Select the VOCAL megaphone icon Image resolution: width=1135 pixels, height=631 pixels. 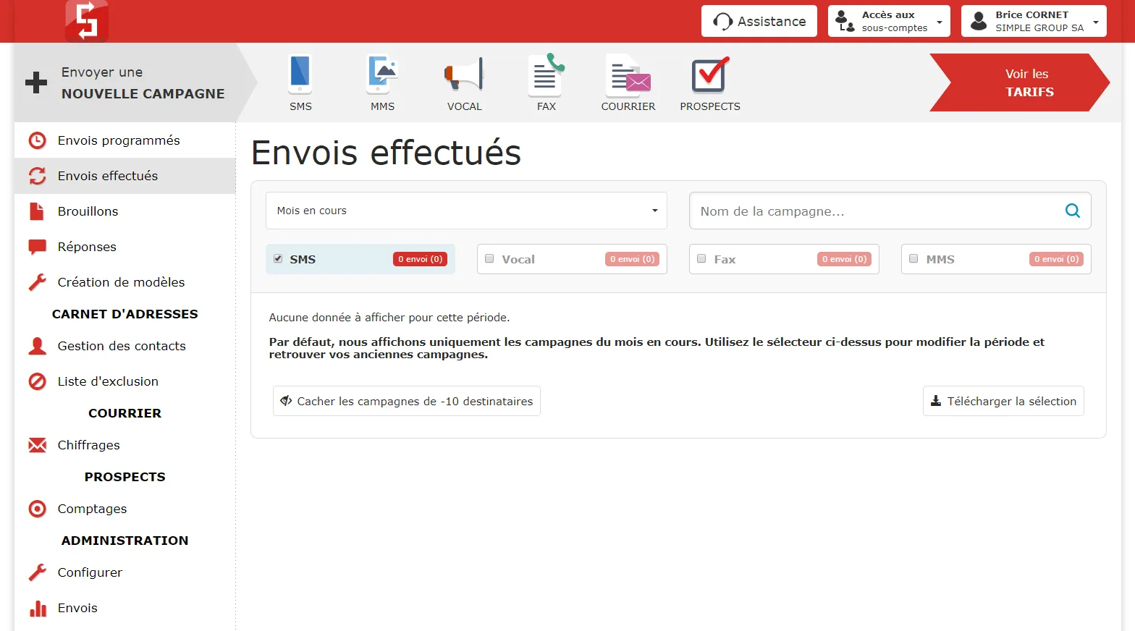463,75
